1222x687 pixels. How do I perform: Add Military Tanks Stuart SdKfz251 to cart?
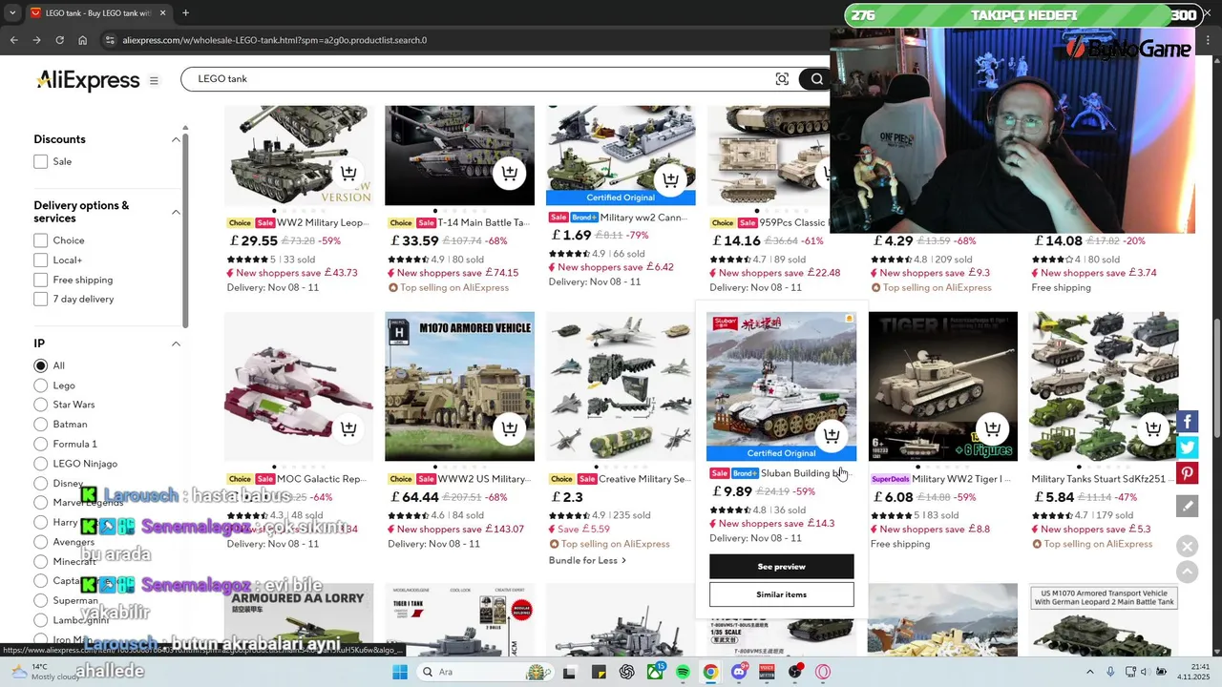(x=1153, y=429)
